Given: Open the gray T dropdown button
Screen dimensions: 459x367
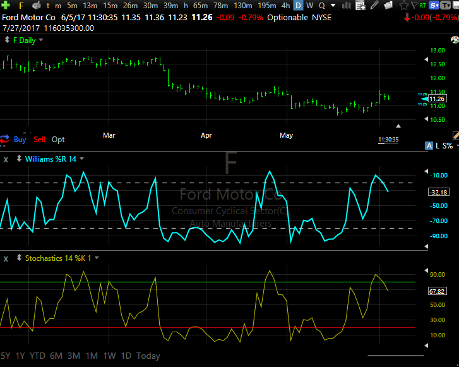Looking at the screenshot, I should pyautogui.click(x=446, y=5).
